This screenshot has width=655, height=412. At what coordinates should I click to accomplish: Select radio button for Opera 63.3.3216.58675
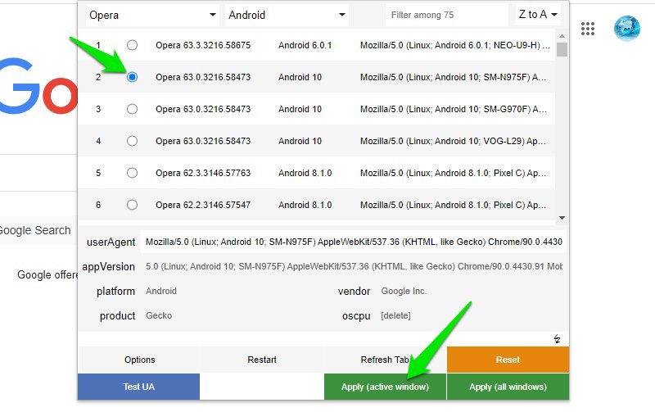pyautogui.click(x=132, y=45)
